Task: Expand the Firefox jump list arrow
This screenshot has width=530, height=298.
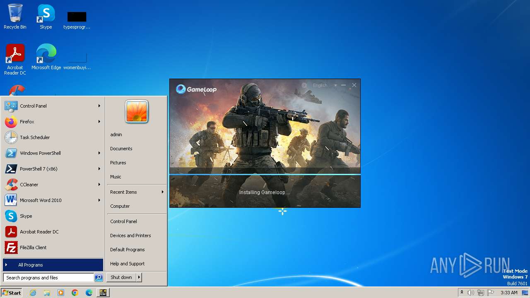Action: (x=99, y=122)
